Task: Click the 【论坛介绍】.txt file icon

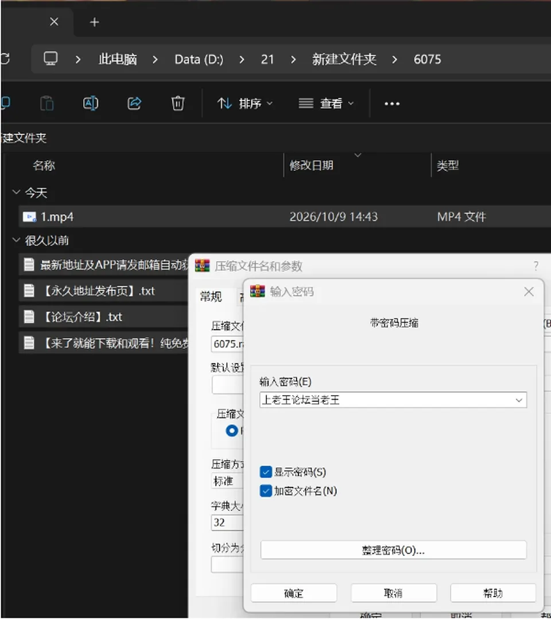Action: pos(29,316)
